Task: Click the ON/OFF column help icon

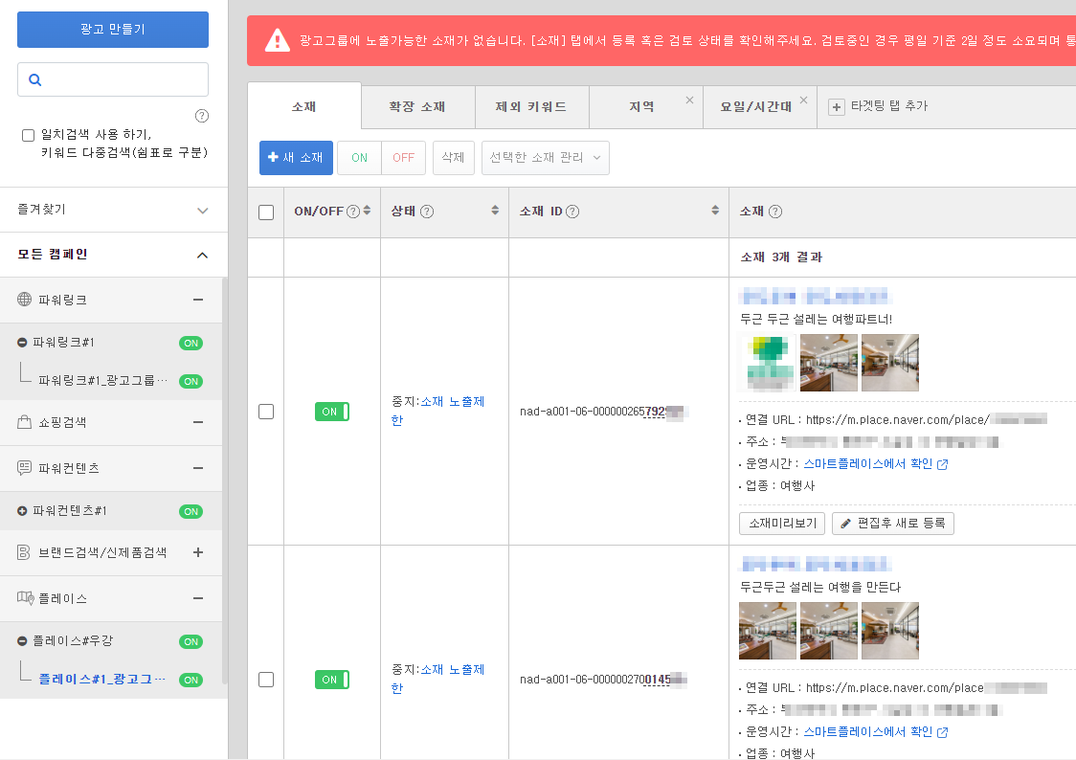Action: pos(353,212)
